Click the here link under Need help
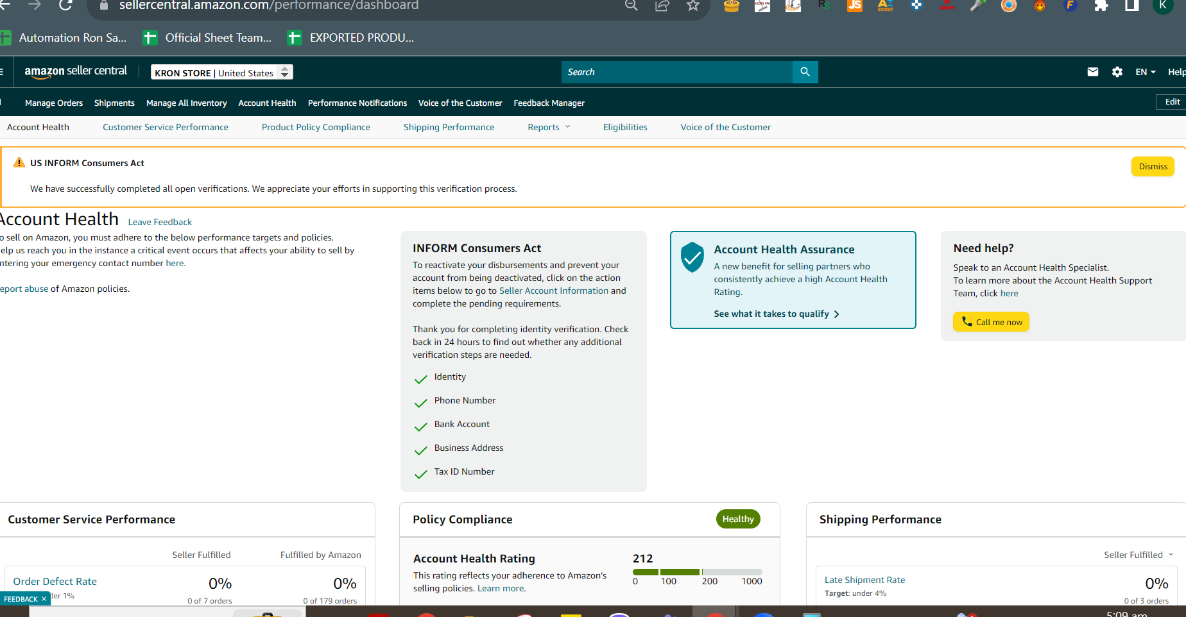The width and height of the screenshot is (1186, 617). (x=1009, y=293)
